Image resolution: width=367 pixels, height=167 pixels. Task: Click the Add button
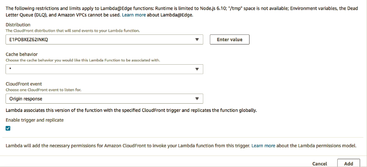pyautogui.click(x=349, y=163)
